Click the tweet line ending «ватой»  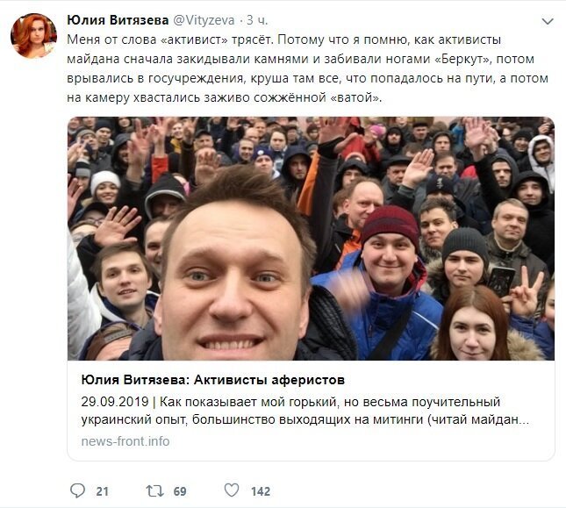(224, 97)
